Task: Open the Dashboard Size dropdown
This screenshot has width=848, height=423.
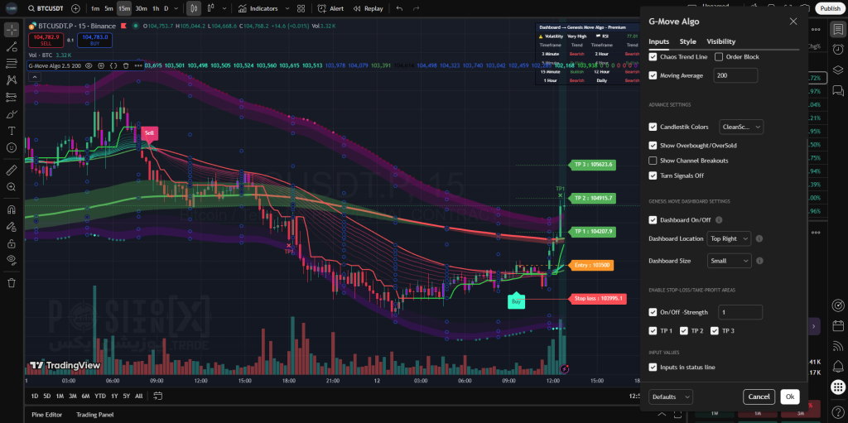Action: coord(729,261)
